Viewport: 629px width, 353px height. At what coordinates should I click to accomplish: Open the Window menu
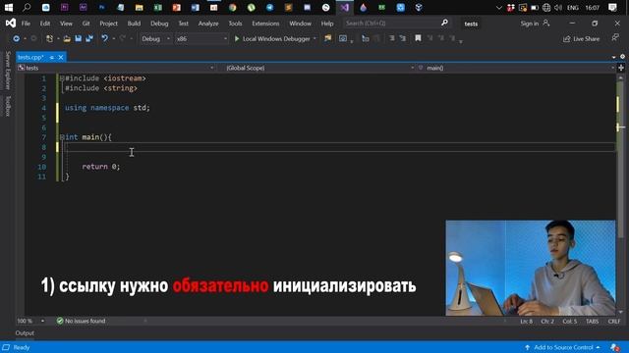coord(300,24)
